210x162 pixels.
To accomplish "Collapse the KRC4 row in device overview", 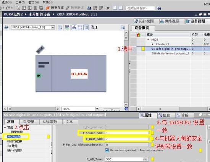I will coord(148,39).
